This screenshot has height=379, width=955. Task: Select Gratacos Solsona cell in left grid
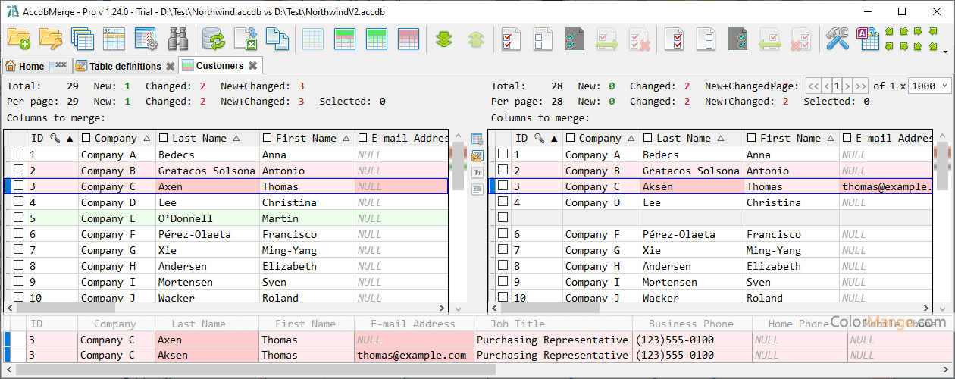207,171
